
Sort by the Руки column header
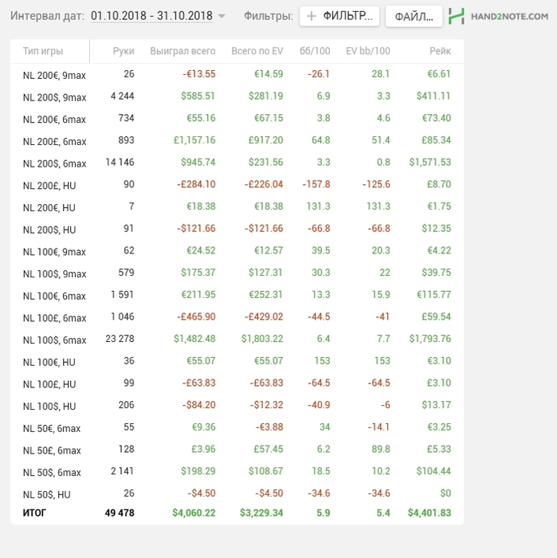(x=124, y=51)
